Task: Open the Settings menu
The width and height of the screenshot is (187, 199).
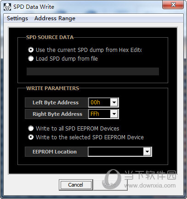Action: click(17, 18)
